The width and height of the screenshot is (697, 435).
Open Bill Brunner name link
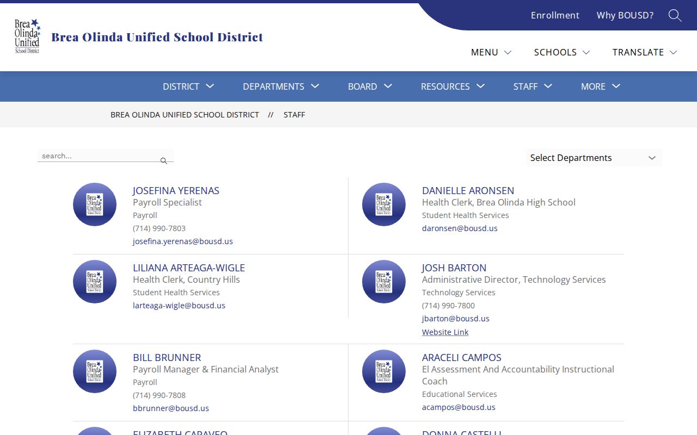[167, 357]
